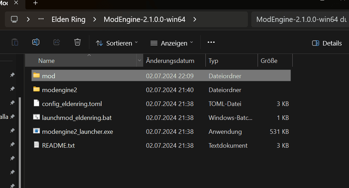Select the file name modengine2
Screen dimensions: 349x188
(60, 90)
